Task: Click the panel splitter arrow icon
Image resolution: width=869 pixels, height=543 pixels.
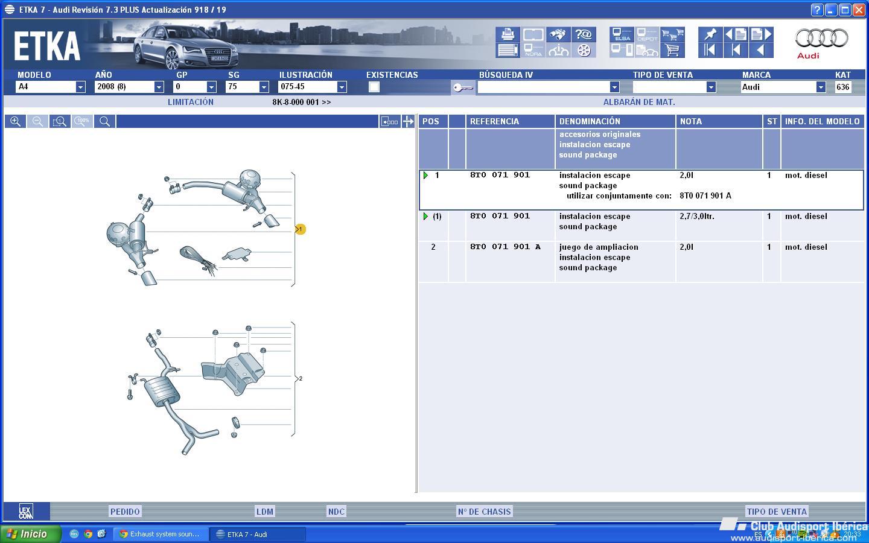Action: click(x=408, y=121)
